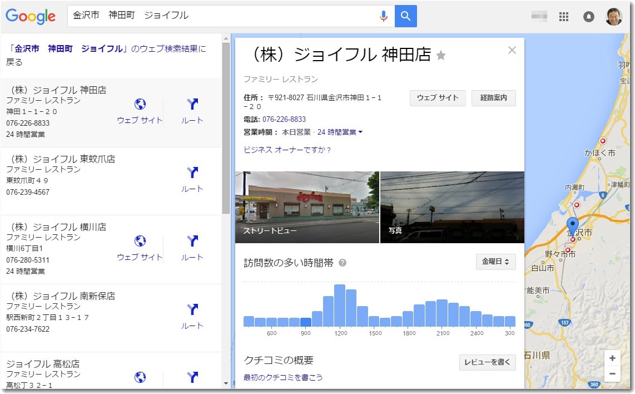Open the Google apps grid

pyautogui.click(x=563, y=17)
